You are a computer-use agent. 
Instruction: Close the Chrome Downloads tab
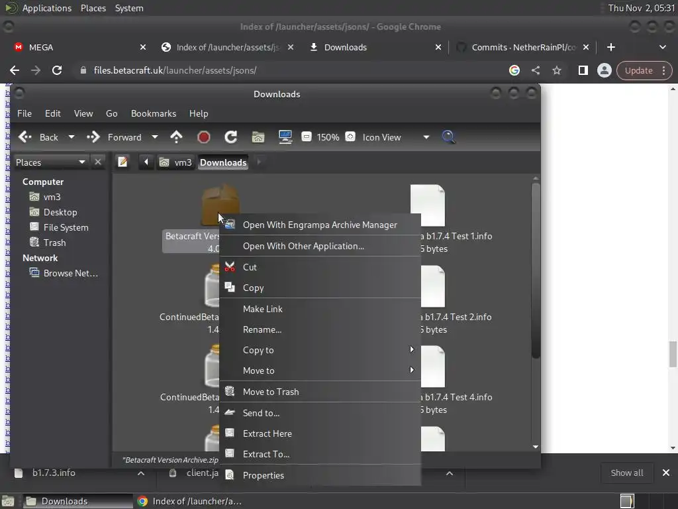click(438, 47)
